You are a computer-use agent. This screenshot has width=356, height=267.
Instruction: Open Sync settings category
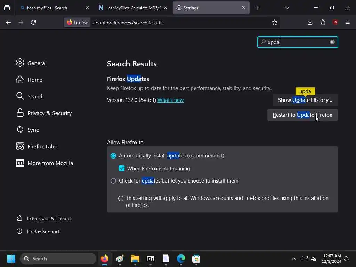pyautogui.click(x=27, y=130)
